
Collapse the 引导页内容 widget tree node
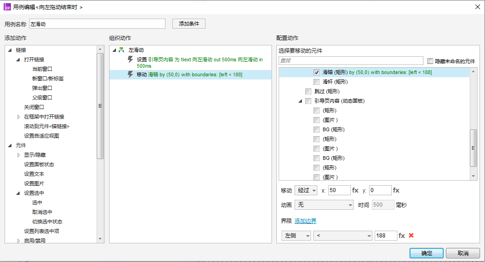[x=300, y=101]
